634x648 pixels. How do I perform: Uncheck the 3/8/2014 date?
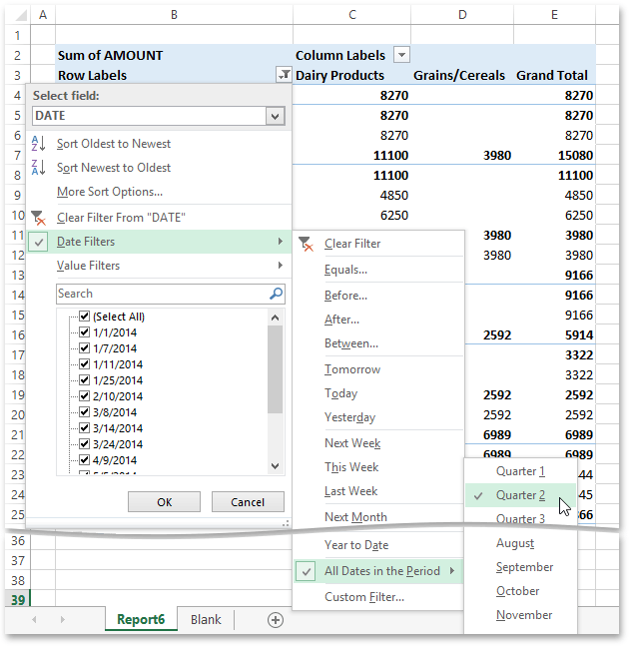tap(84, 412)
